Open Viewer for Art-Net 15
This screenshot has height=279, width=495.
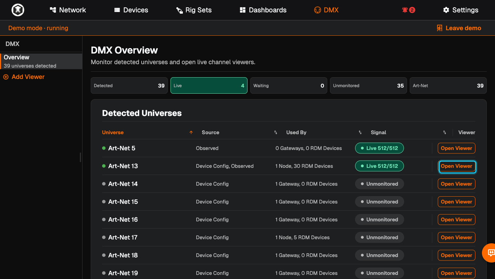coord(456,202)
